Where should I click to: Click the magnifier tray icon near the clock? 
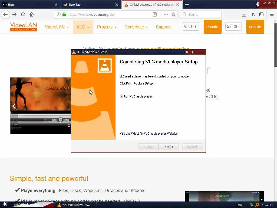[257, 205]
